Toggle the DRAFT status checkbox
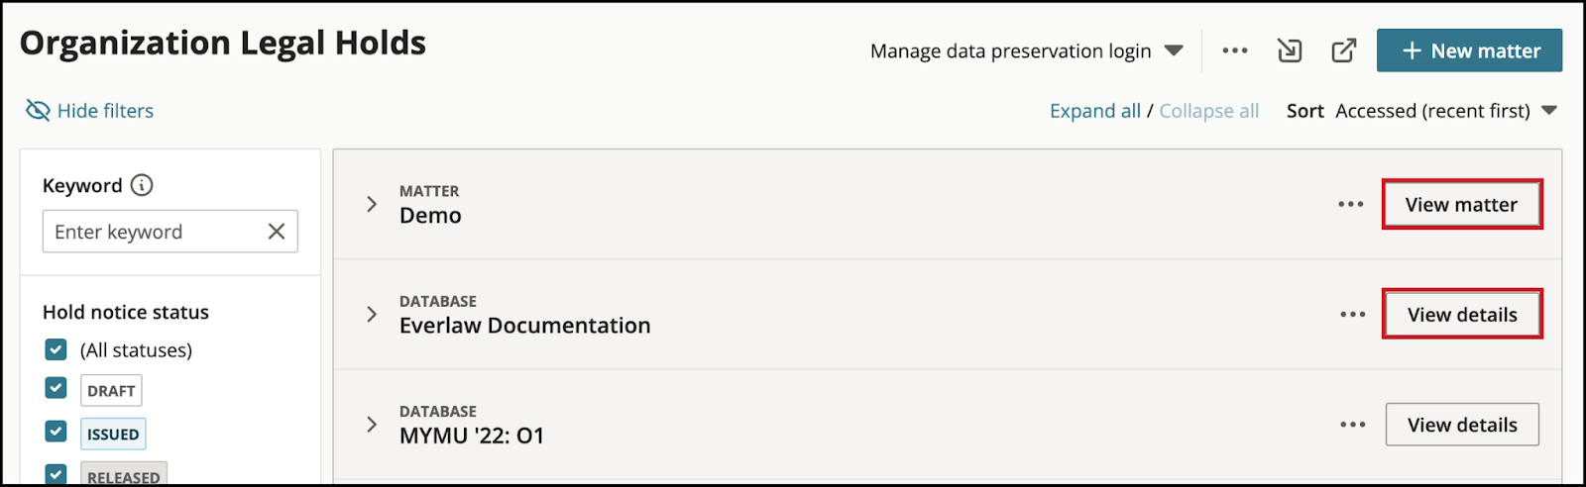This screenshot has width=1586, height=487. pos(56,388)
